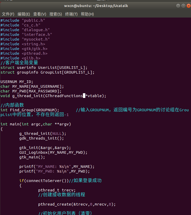Screen dimensions: 191x215
Task: Click the line #include "interface.h"
Action: (x=26, y=35)
